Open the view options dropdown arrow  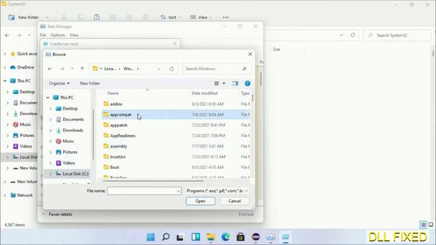[x=223, y=83]
